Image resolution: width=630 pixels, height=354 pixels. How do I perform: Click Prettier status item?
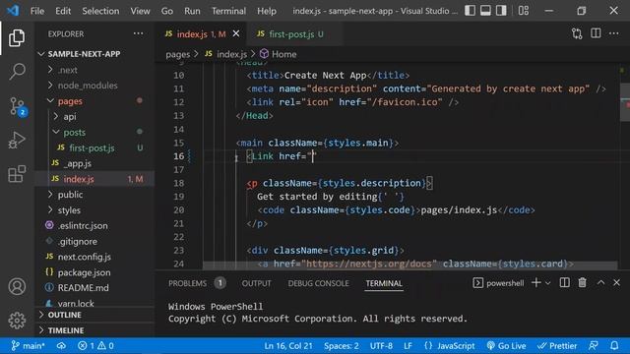click(x=557, y=345)
